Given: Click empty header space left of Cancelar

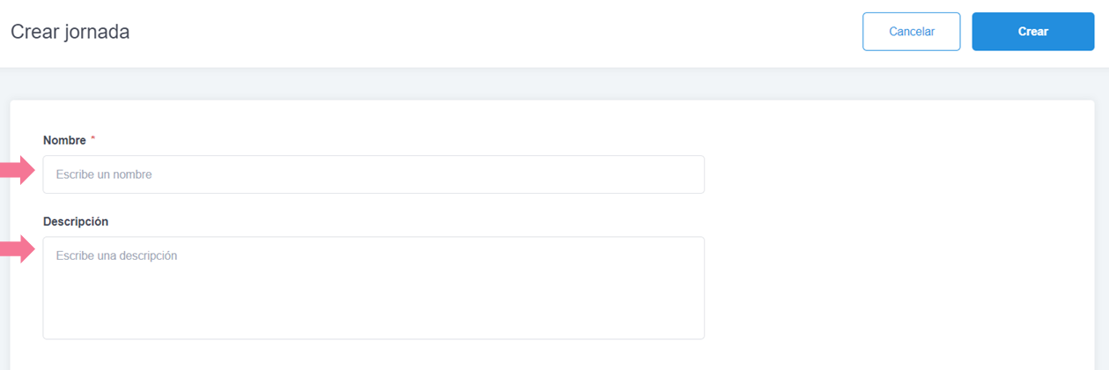Looking at the screenshot, I should [529, 32].
